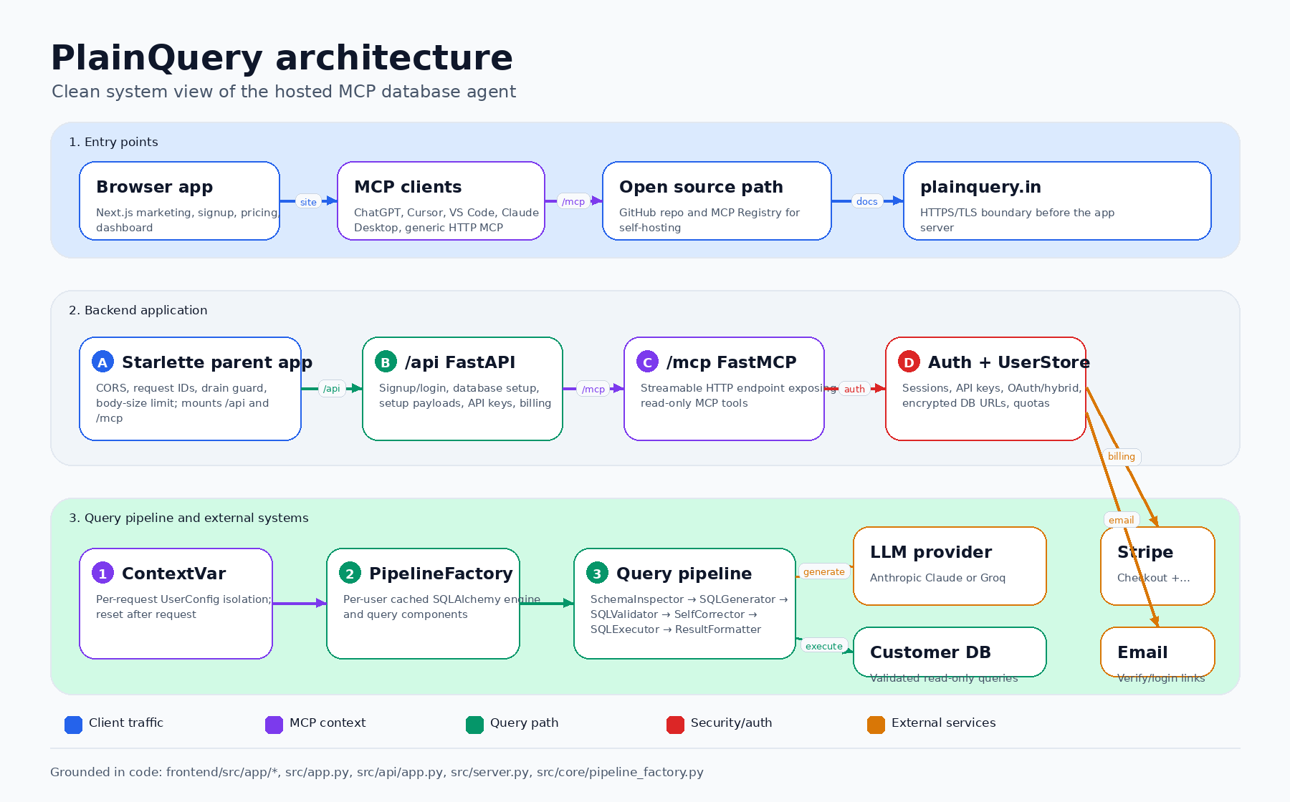Viewport: 1290px width, 802px height.
Task: Click the orange External services legend swatch
Action: pos(876,725)
